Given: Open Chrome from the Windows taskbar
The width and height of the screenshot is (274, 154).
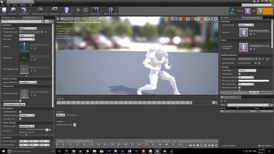Looking at the screenshot, I should (73, 151).
